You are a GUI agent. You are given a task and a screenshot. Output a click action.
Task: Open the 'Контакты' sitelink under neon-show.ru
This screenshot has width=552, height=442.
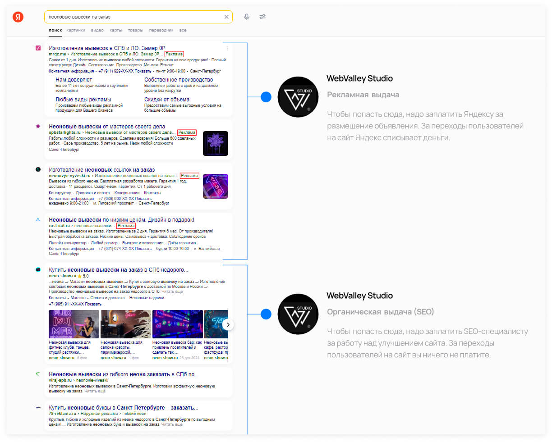coord(58,297)
